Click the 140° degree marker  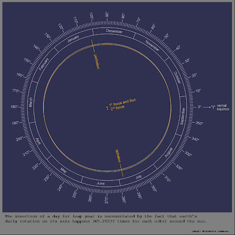[36, 48]
